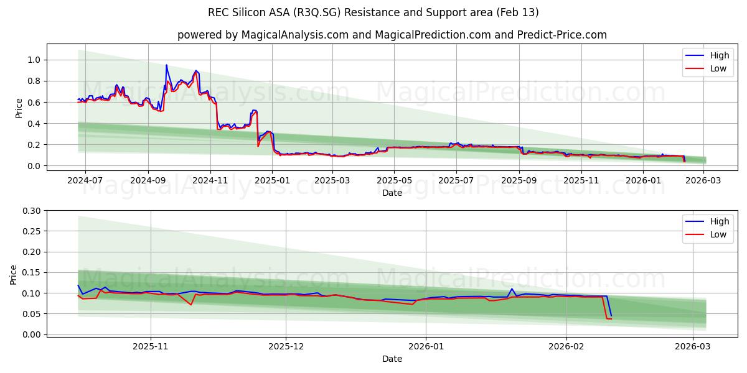Click bottom chart y-axis value '0.05'

pos(32,314)
